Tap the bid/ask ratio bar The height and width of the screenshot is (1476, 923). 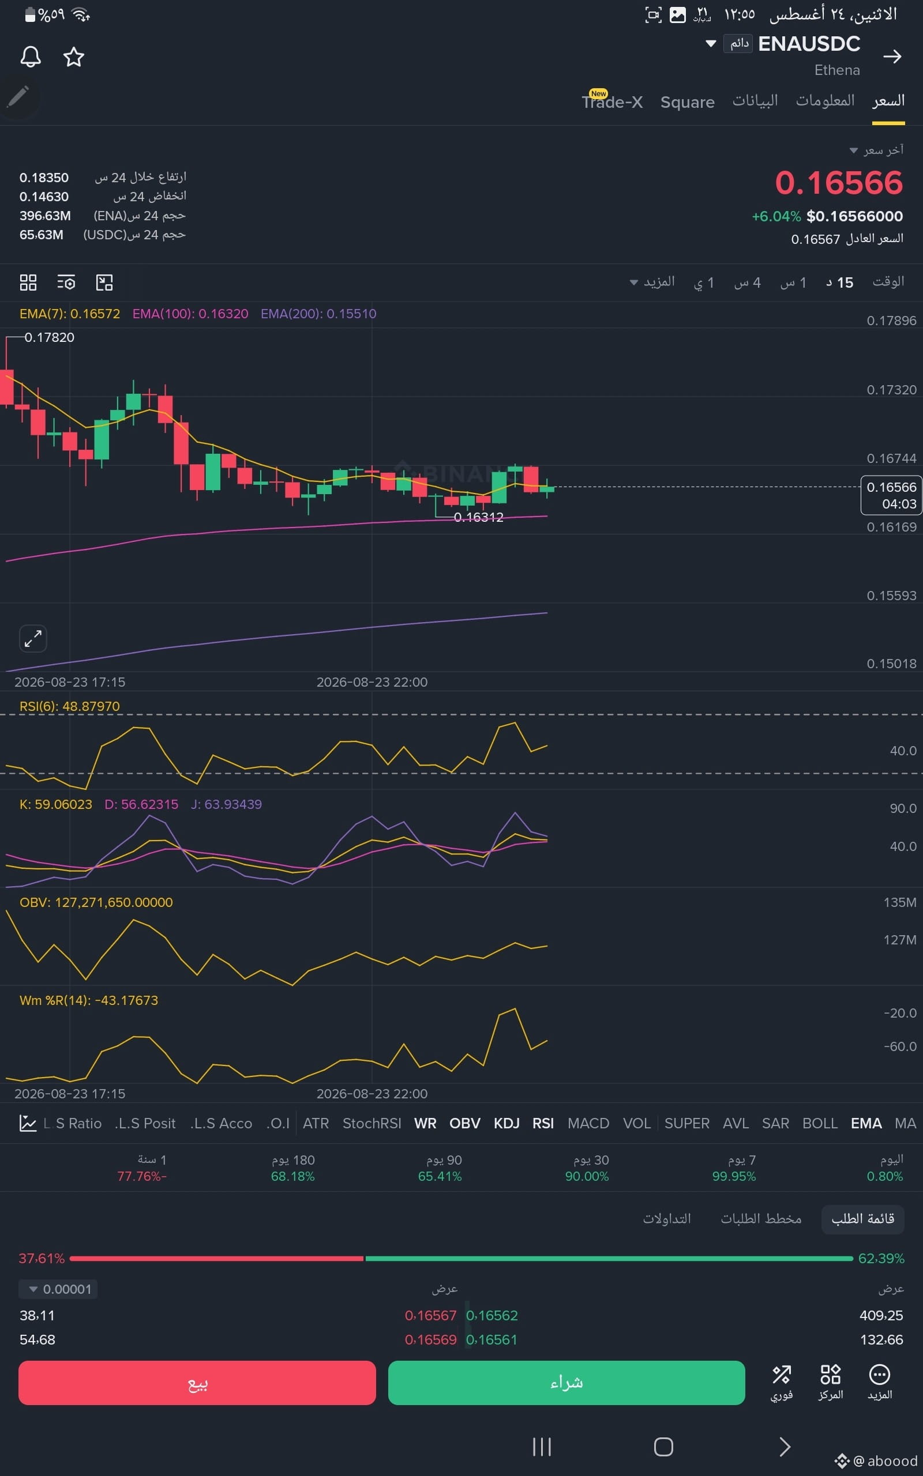click(x=461, y=1258)
